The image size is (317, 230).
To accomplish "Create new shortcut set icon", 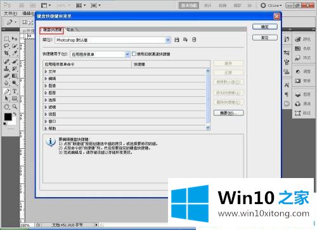I will pyautogui.click(x=185, y=40).
